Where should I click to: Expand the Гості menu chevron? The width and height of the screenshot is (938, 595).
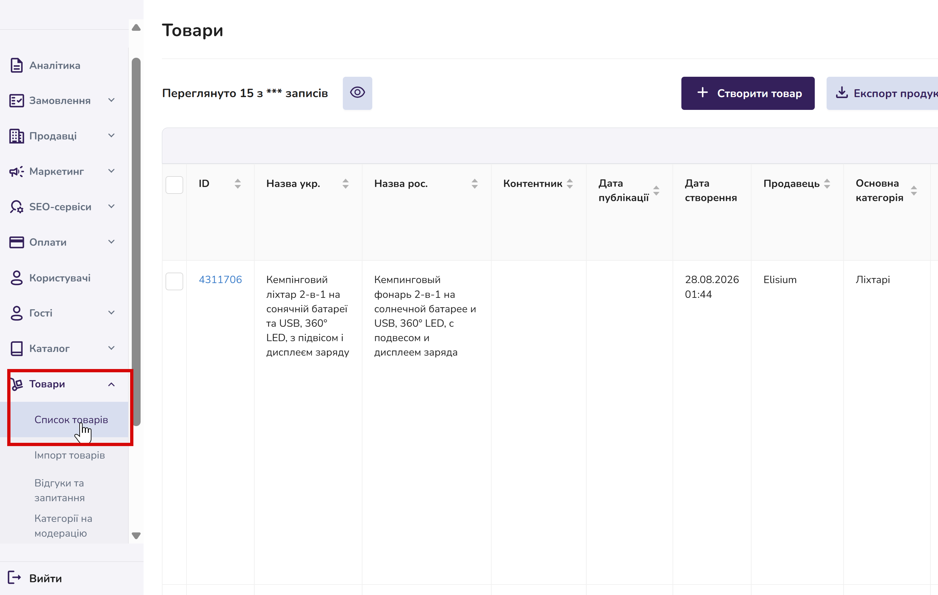pos(111,313)
